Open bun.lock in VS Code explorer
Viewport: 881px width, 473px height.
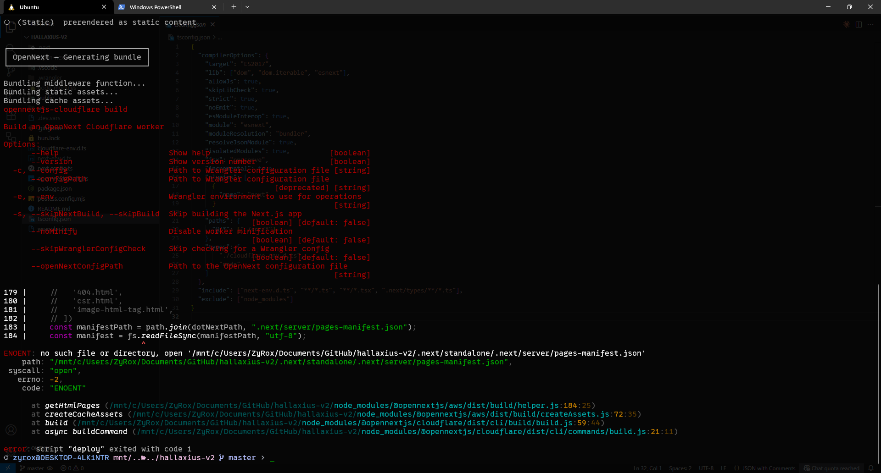coord(49,138)
